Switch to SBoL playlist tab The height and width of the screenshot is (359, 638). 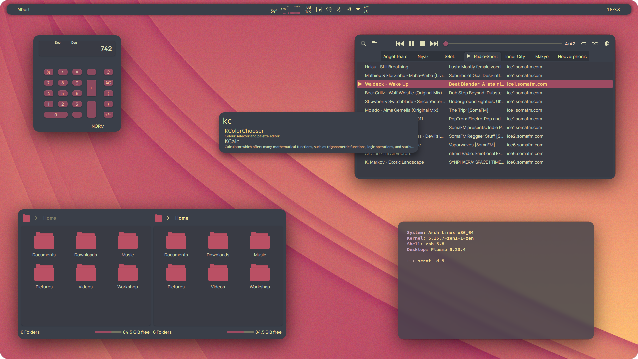pos(450,57)
